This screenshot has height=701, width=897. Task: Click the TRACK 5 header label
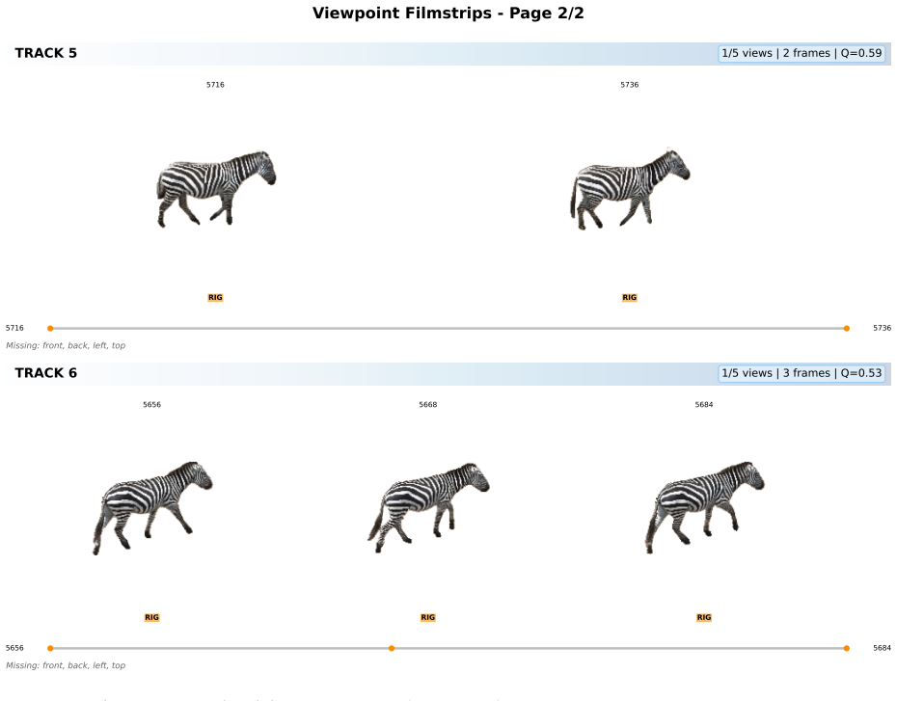click(45, 53)
